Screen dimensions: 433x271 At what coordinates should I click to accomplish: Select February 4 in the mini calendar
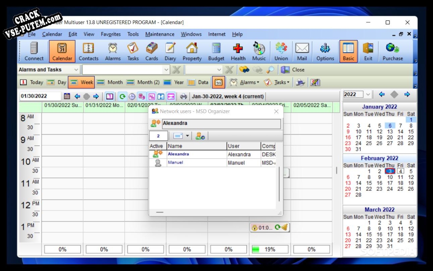click(x=401, y=171)
